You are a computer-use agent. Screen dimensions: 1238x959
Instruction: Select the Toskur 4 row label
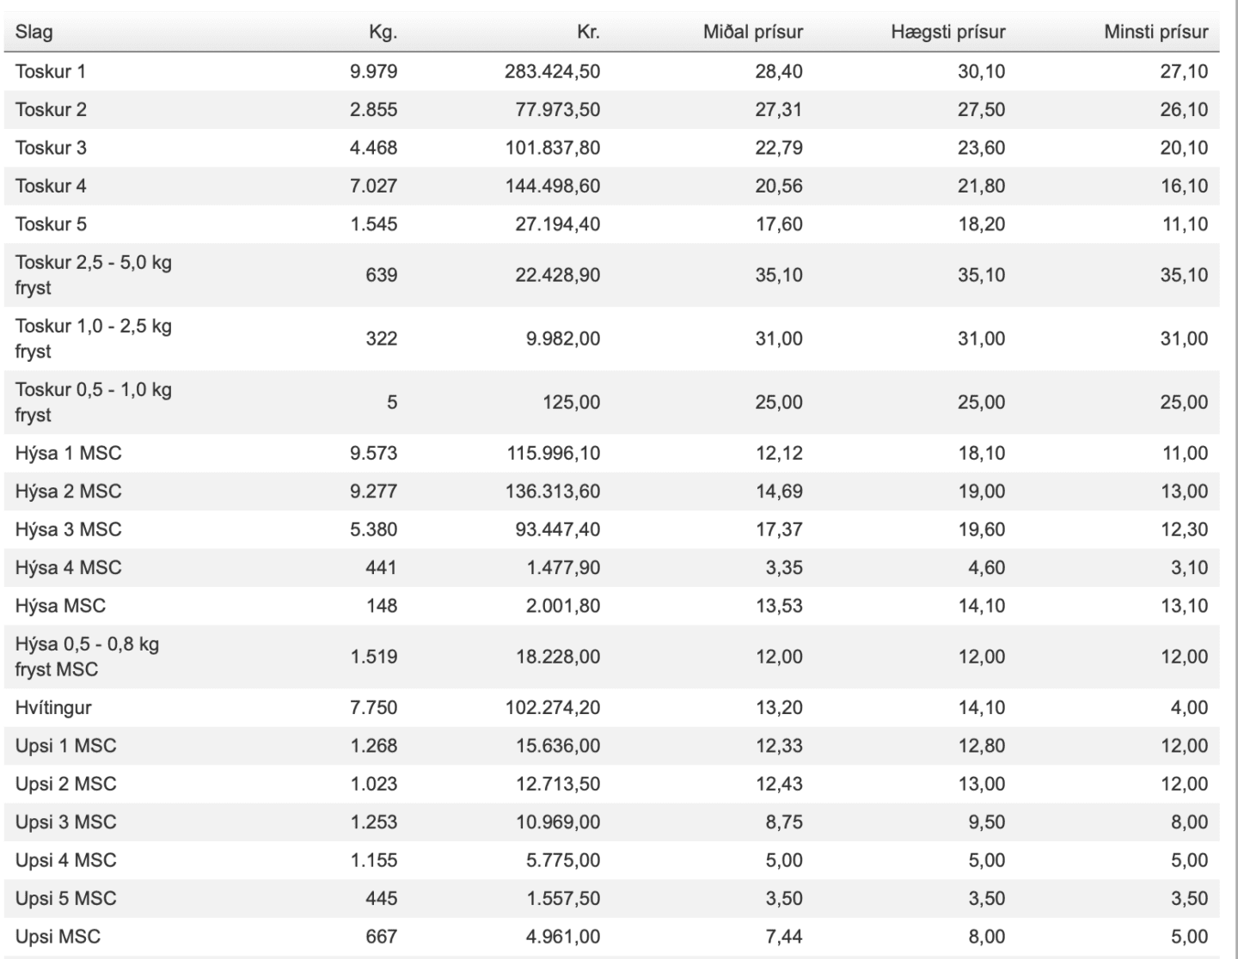51,186
